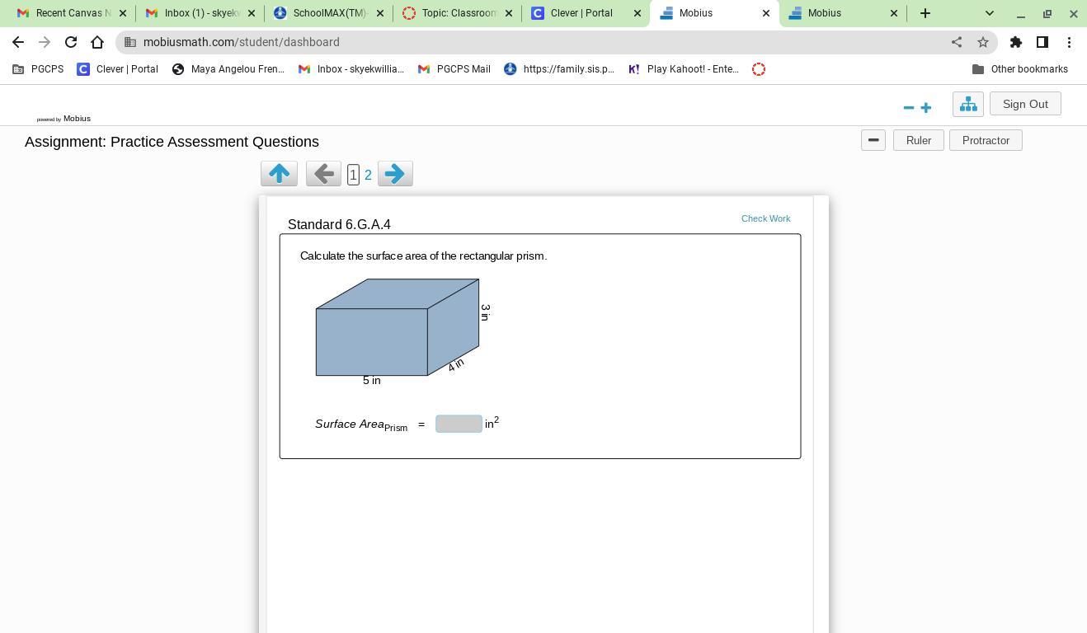Screen dimensions: 1087x633
Task: Zoom out with the blue minus icon
Action: click(x=909, y=107)
